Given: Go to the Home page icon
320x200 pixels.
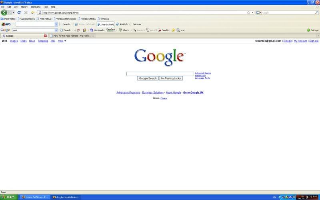Looking at the screenshot, I should coord(33,13).
